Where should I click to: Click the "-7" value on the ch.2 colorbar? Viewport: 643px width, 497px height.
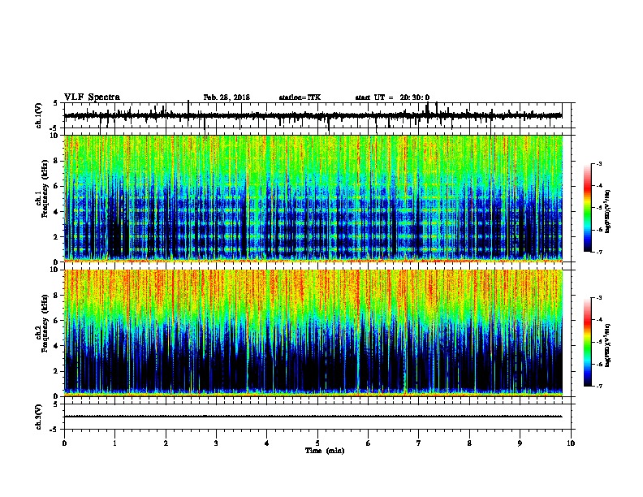(x=598, y=387)
